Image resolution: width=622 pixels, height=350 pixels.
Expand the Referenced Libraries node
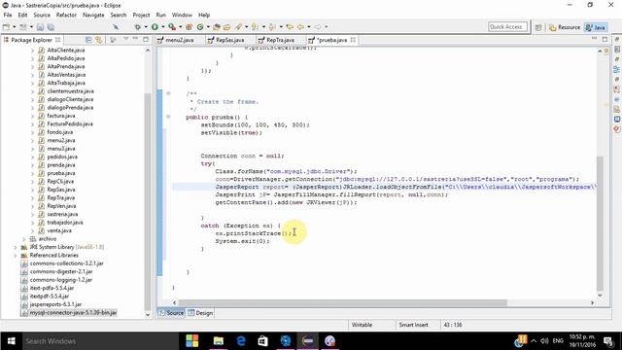coord(16,255)
